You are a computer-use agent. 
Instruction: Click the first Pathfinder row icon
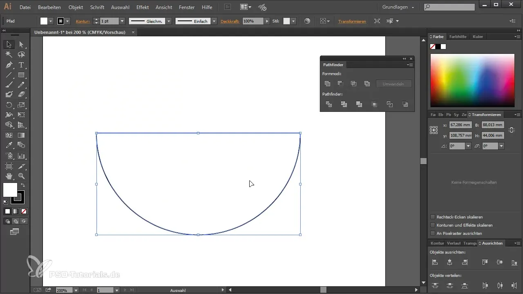tap(329, 105)
